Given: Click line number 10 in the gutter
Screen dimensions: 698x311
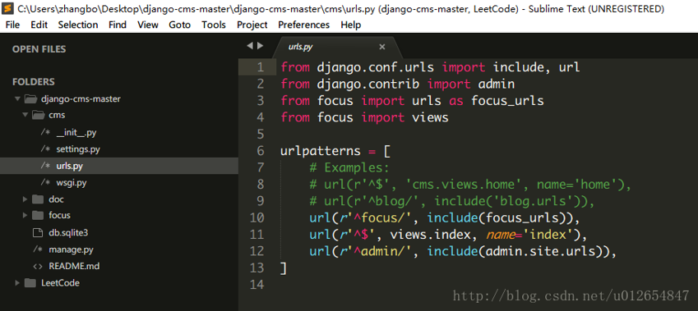Looking at the screenshot, I should pyautogui.click(x=257, y=217).
